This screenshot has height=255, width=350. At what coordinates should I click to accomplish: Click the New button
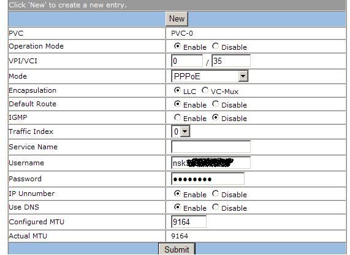pos(177,19)
